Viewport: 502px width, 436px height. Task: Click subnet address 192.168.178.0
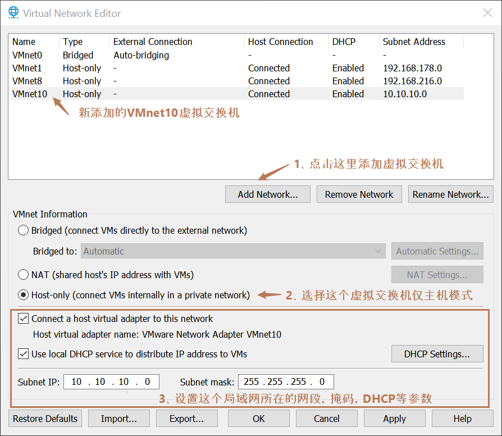coord(412,68)
